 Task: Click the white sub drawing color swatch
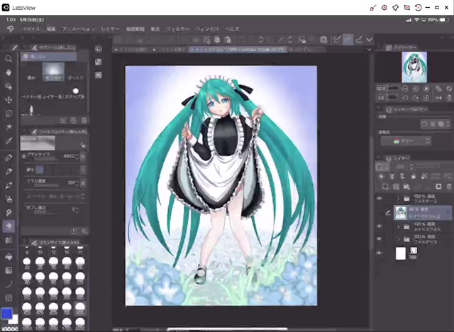tap(14, 320)
